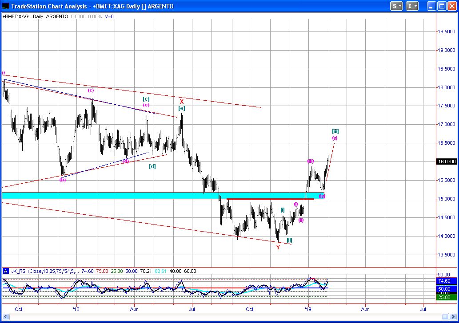Minimize the Chart Analysis window
Viewport: 459px width, 323px height.
point(431,6)
